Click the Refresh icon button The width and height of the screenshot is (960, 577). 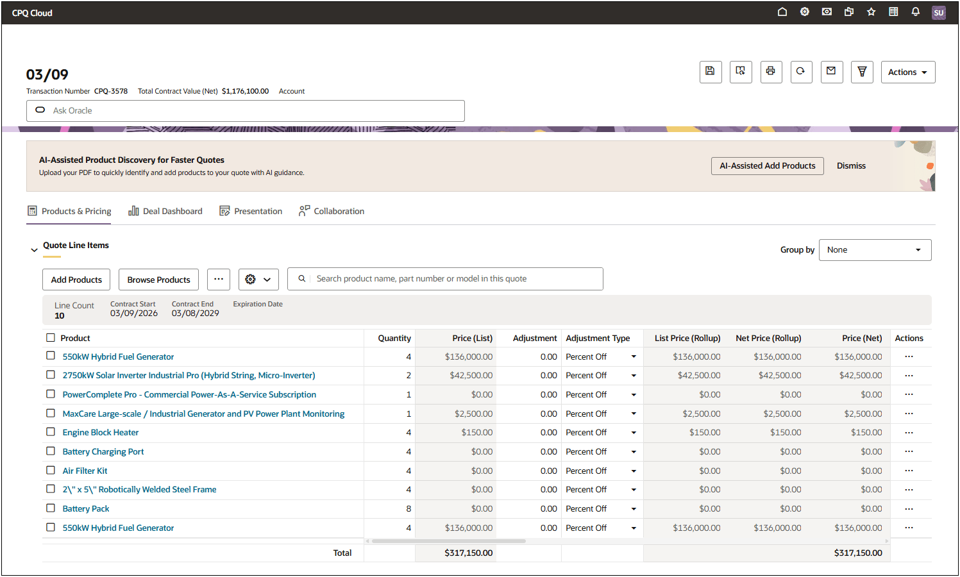tap(800, 72)
